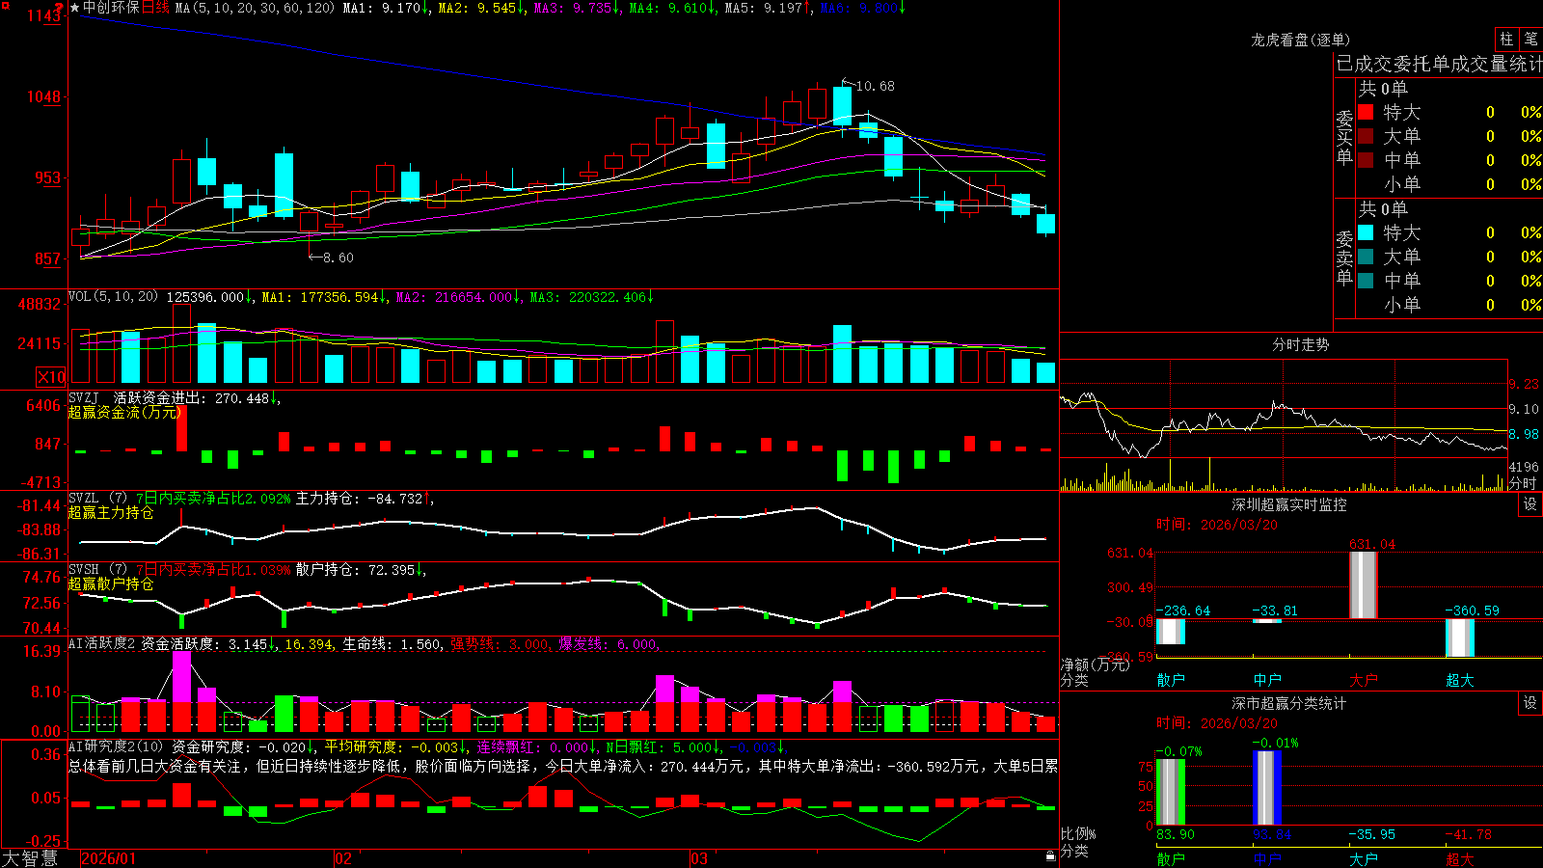Screen dimensions: 1543x868
Task: Switch to 柱 (bar) display mode
Action: pos(1506,40)
